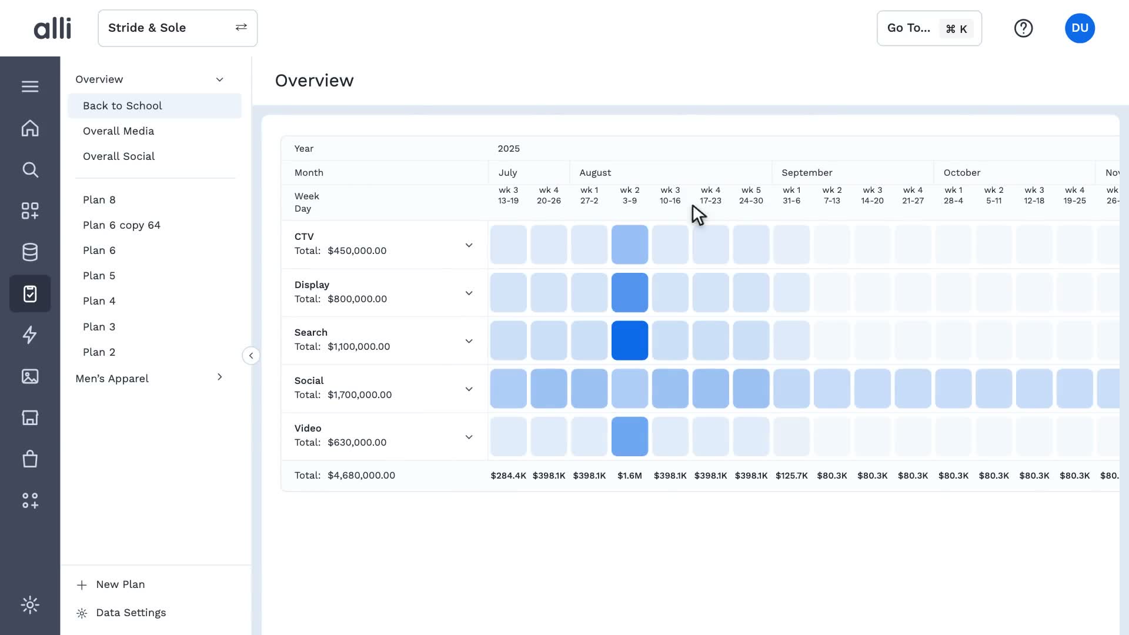Go to the Home sidebar icon
The width and height of the screenshot is (1129, 635).
(x=30, y=128)
